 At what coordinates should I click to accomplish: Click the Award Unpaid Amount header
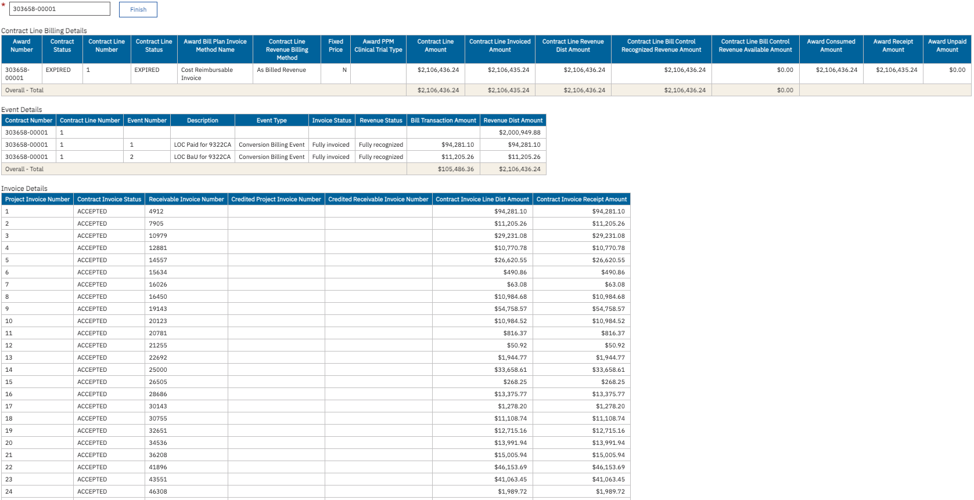tap(947, 49)
